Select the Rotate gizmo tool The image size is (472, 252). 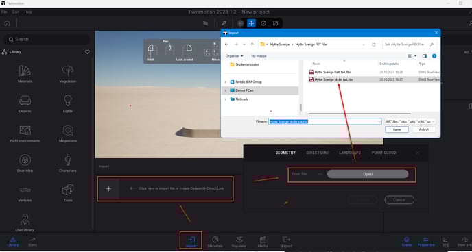click(263, 23)
